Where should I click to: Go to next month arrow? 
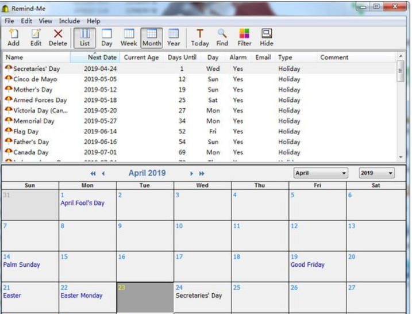click(192, 174)
